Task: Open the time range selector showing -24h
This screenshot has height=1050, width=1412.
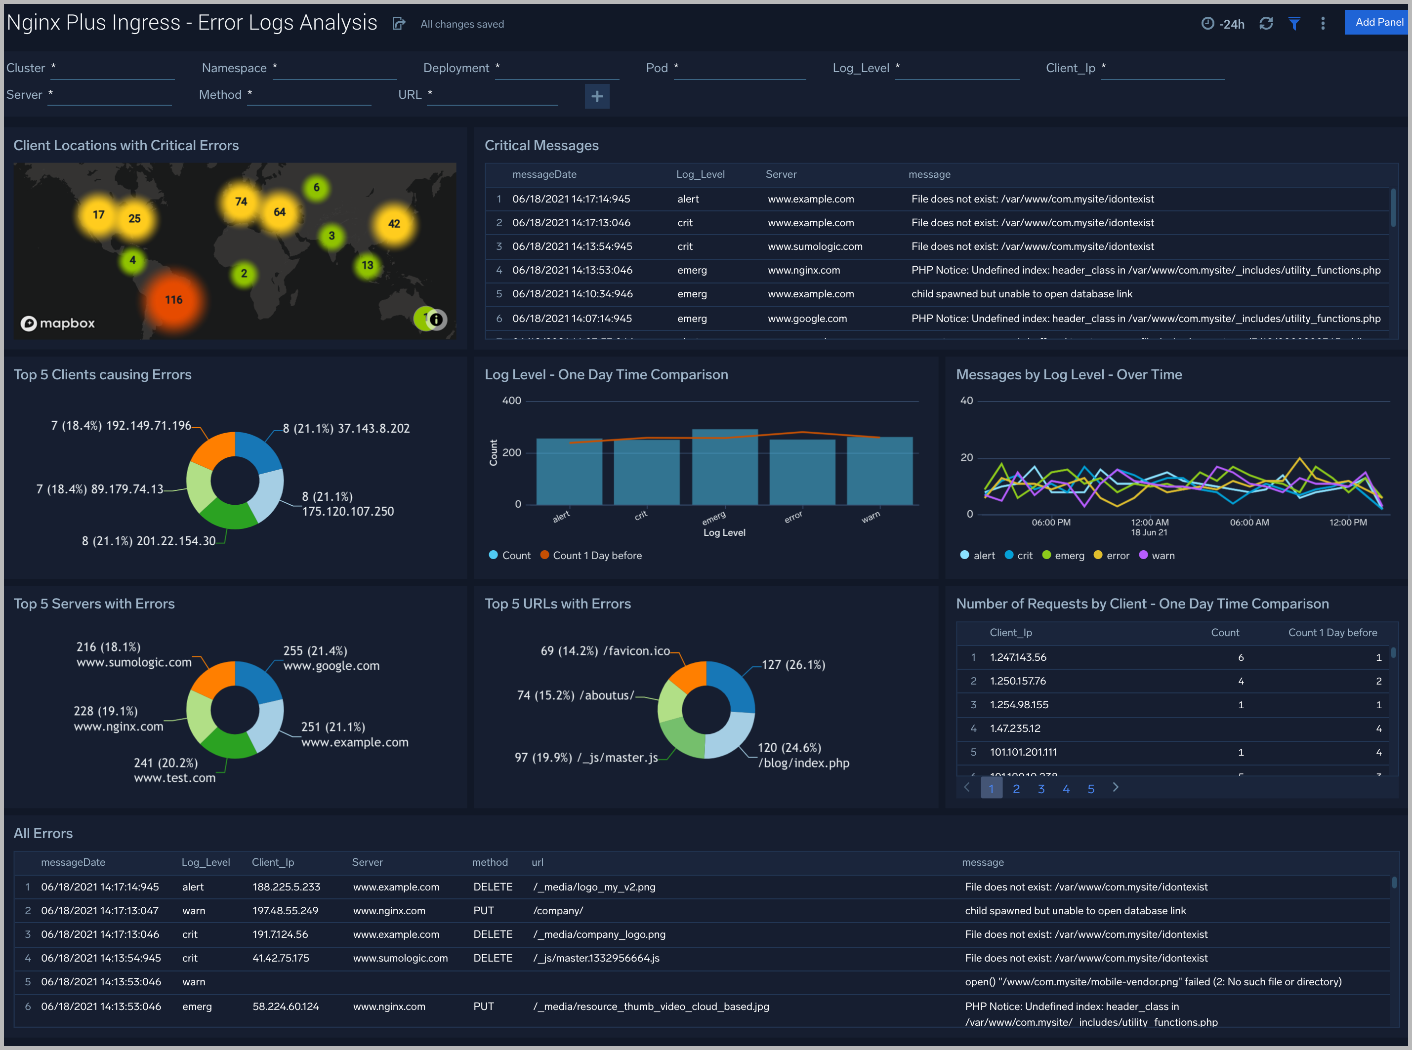Action: (x=1222, y=23)
